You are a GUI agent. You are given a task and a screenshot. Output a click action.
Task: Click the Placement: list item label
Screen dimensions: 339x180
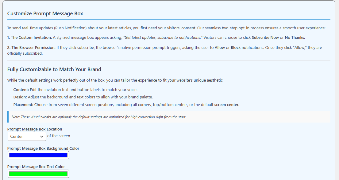coord(23,105)
